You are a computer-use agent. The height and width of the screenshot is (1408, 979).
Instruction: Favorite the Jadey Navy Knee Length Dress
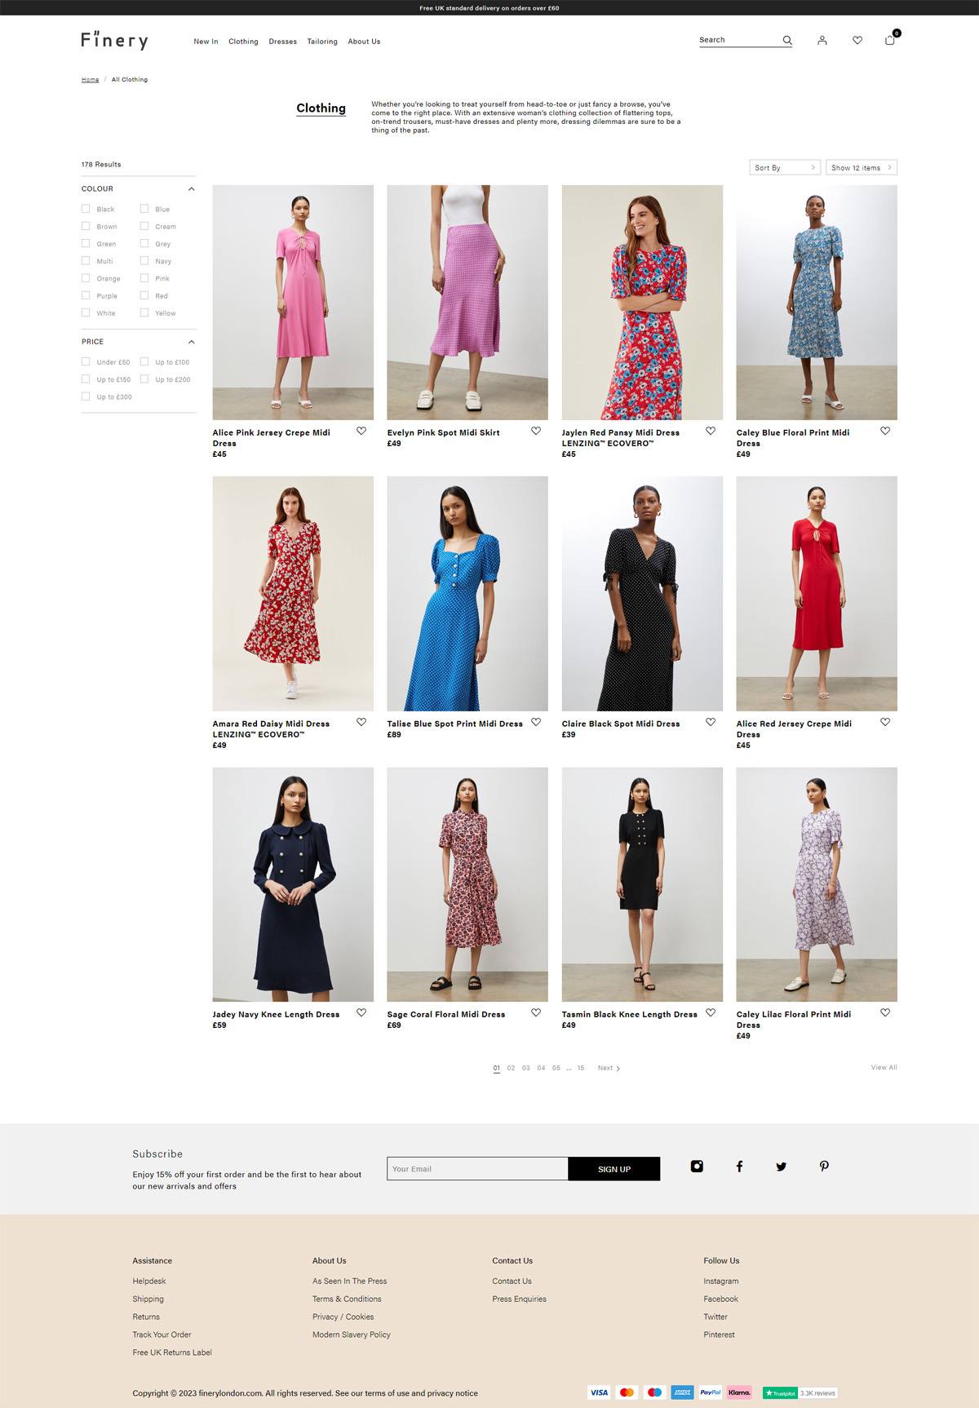tap(361, 1012)
